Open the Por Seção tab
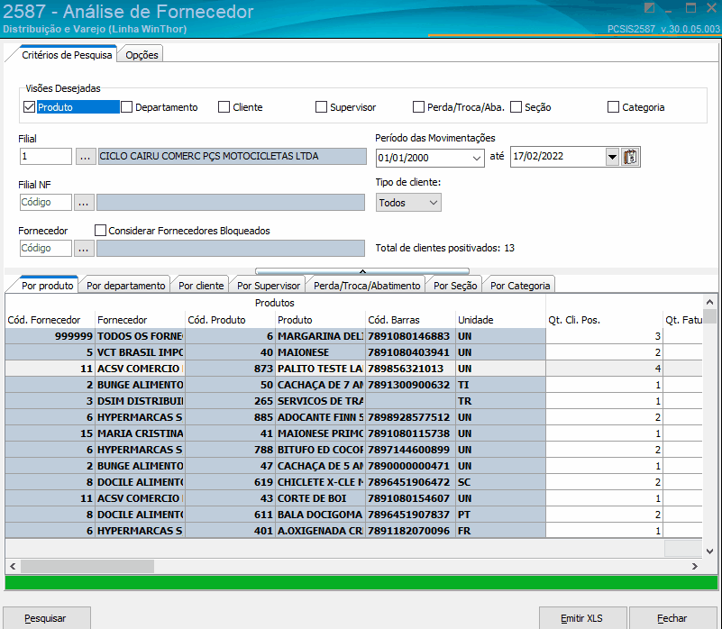722x629 pixels. coord(455,286)
